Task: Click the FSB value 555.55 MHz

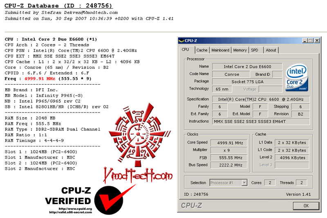Action: tap(229, 158)
